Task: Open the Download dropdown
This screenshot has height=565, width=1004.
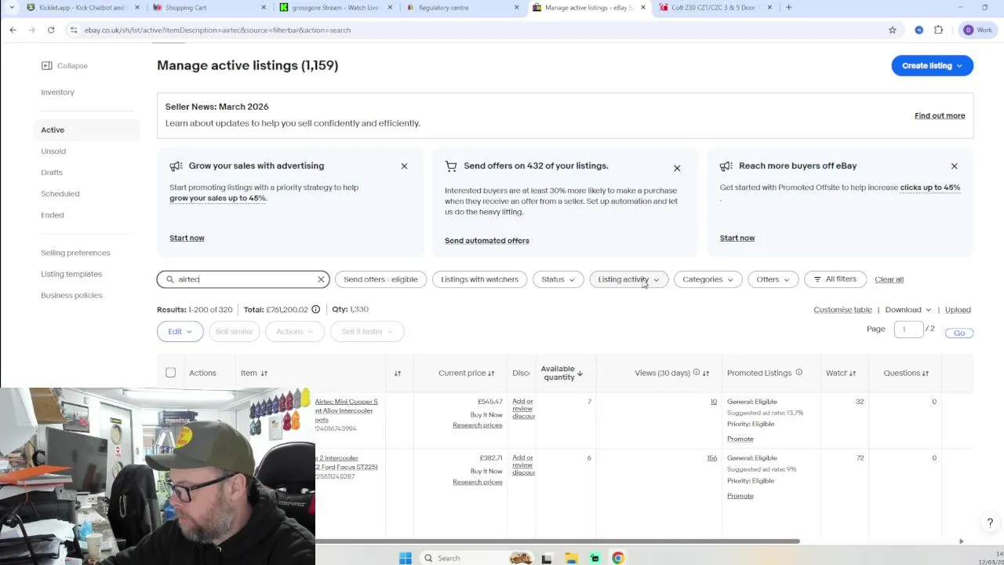Action: (x=908, y=310)
